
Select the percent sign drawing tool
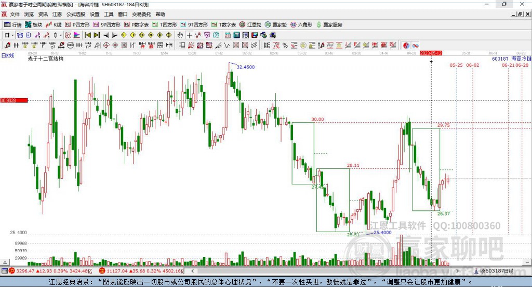(x=285, y=46)
